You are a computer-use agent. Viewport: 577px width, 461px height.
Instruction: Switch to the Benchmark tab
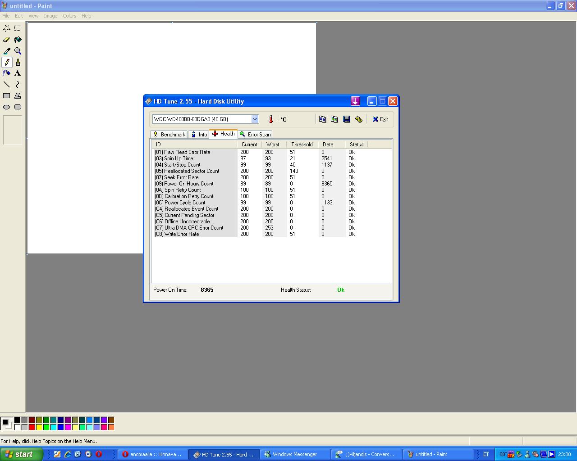169,135
